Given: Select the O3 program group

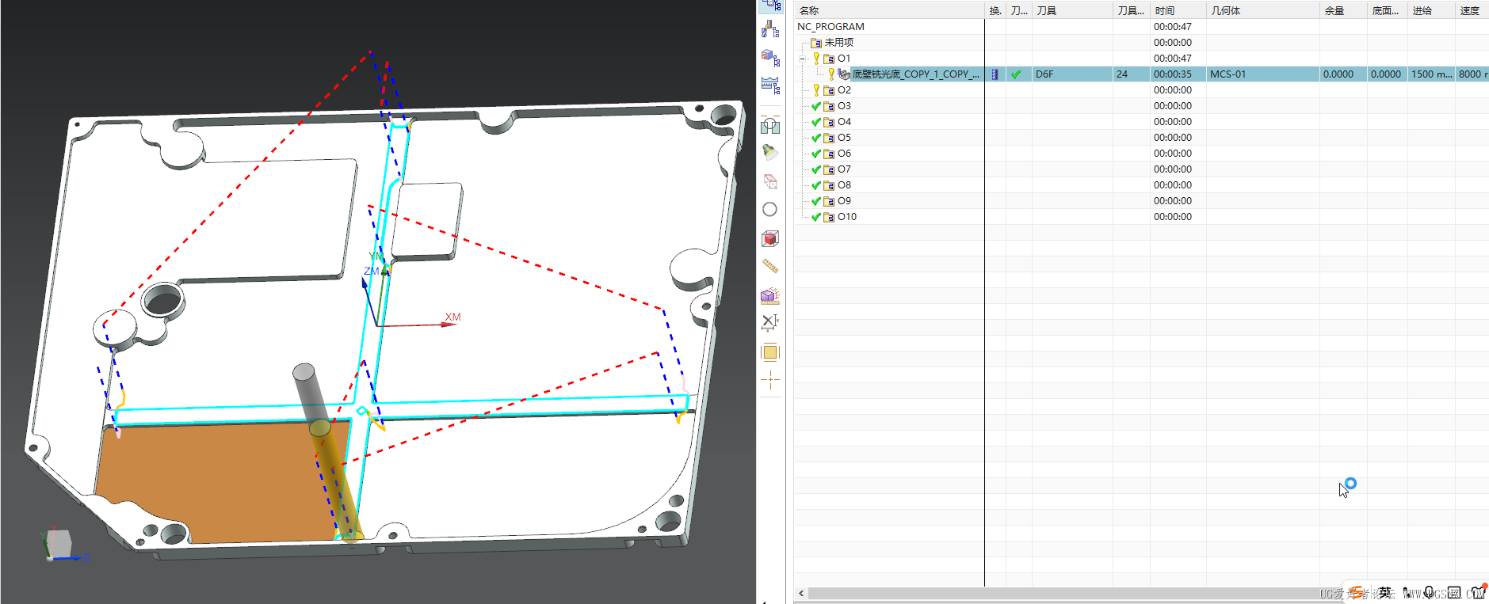Looking at the screenshot, I should [x=844, y=106].
